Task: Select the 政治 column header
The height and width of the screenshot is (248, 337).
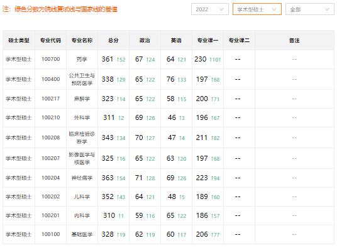Action: [x=145, y=40]
